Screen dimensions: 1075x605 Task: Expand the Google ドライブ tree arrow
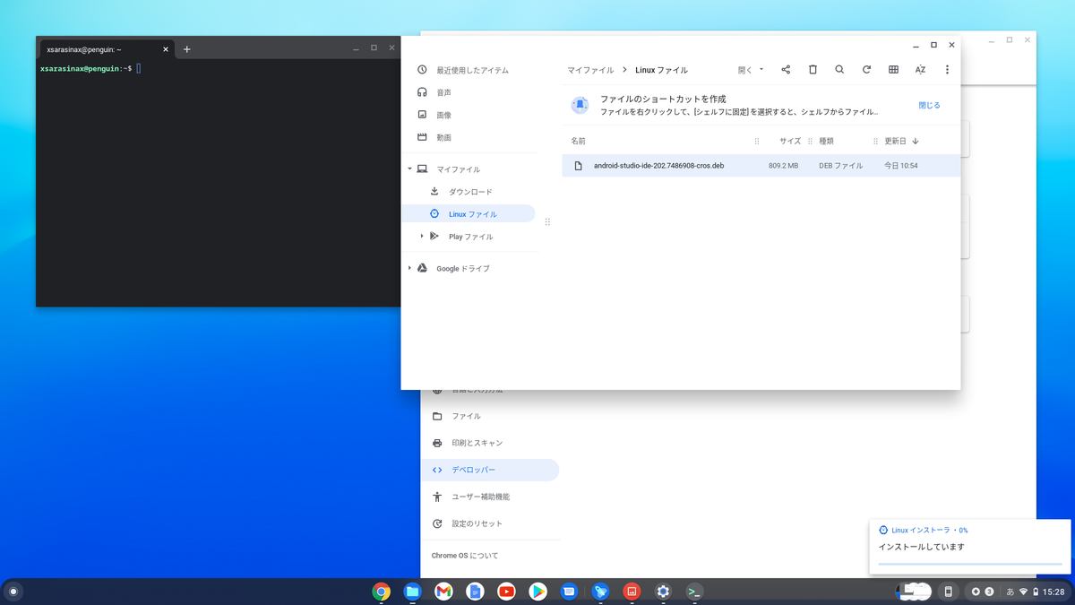409,267
